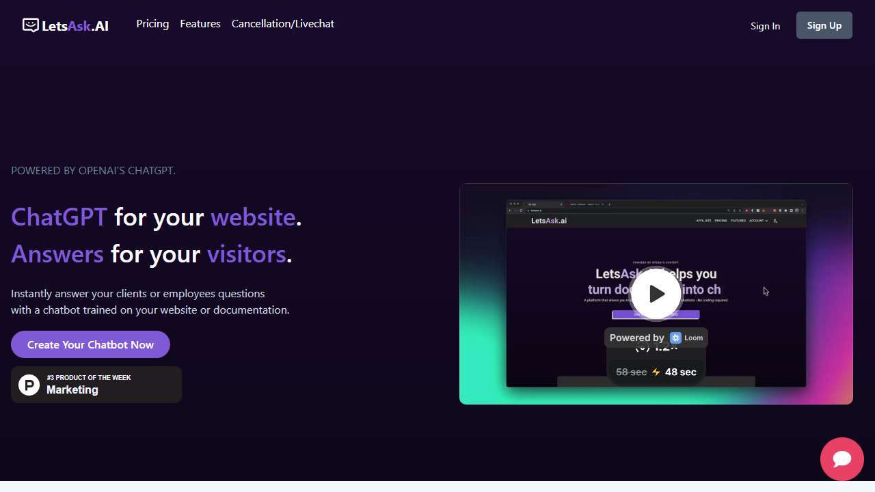Screen dimensions: 875x492
Task: Switch to the first browser tab in the thumbnail
Action: coord(532,203)
